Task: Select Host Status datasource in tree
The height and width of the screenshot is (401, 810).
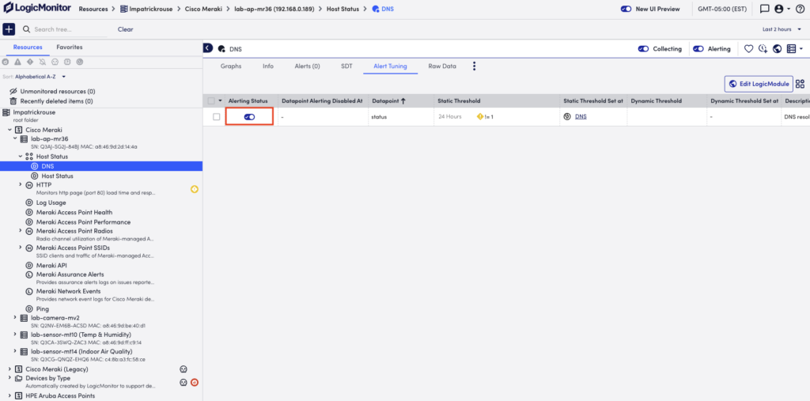Action: click(57, 176)
